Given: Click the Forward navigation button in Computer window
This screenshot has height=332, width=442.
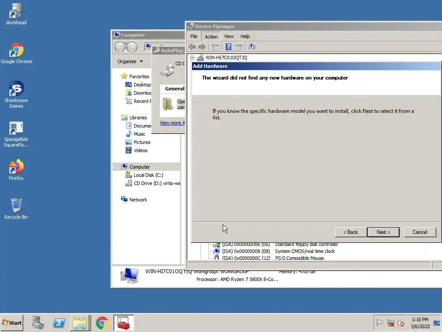Looking at the screenshot, I should 132,47.
